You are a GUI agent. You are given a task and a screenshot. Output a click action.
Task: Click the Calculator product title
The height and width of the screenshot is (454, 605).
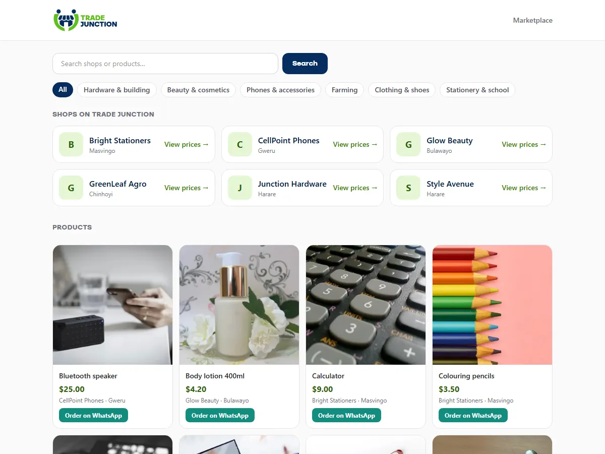[328, 376]
